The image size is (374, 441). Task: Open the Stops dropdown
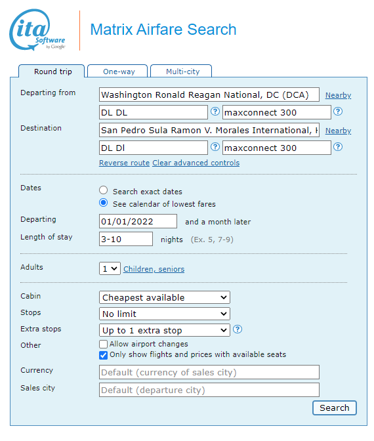[x=165, y=314]
